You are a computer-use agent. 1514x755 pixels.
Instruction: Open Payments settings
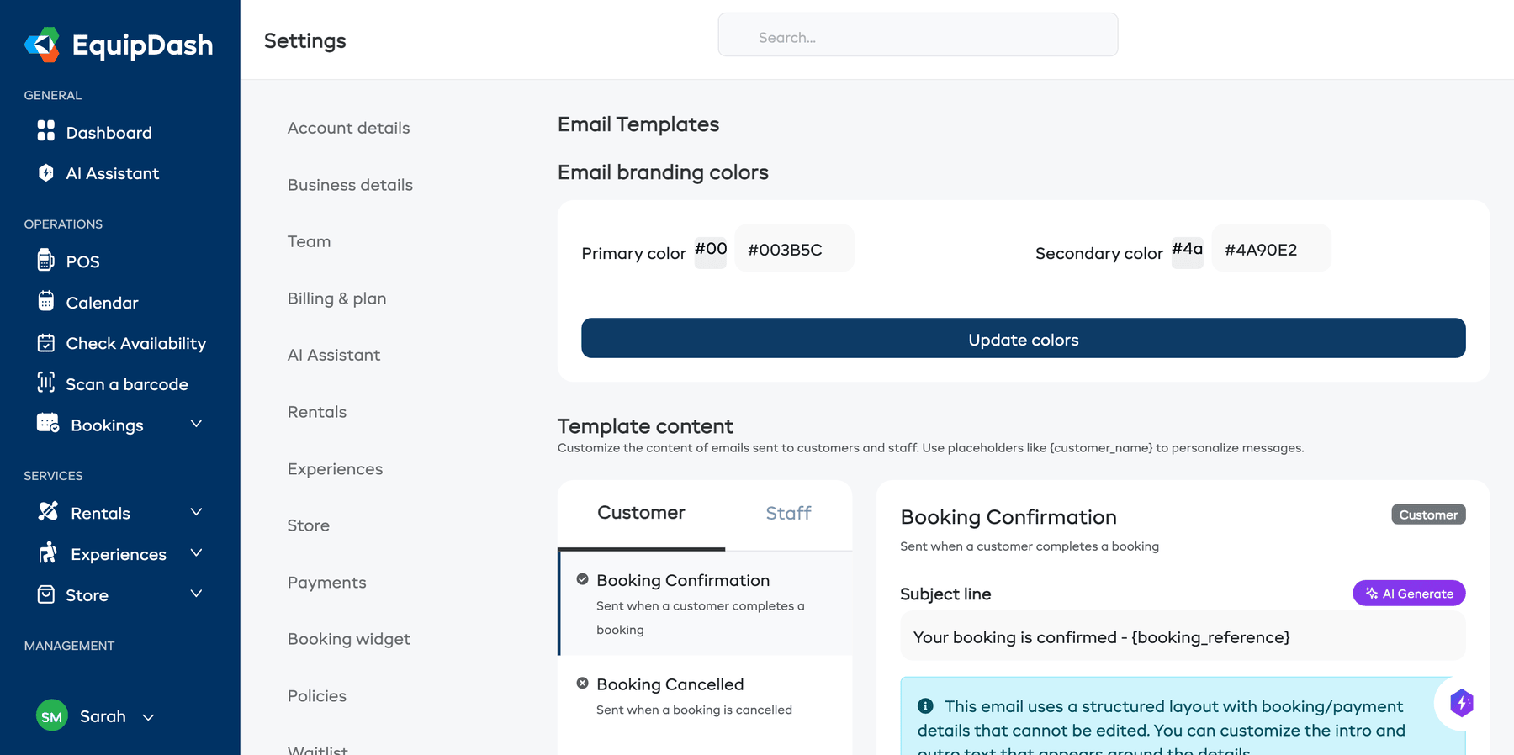(x=326, y=583)
